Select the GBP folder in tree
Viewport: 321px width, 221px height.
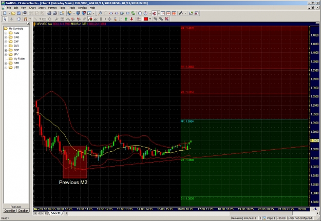point(16,50)
